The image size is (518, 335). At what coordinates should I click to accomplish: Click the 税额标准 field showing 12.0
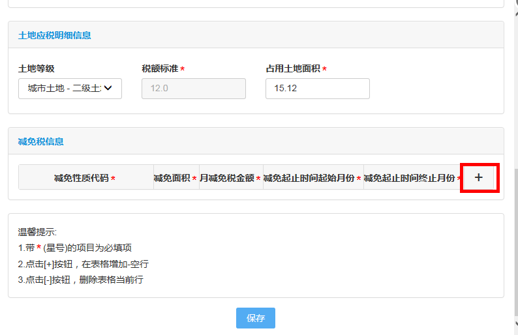click(x=194, y=89)
